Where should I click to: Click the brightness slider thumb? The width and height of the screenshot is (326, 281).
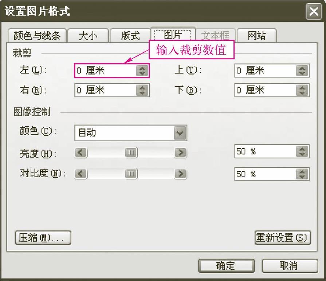pyautogui.click(x=131, y=153)
